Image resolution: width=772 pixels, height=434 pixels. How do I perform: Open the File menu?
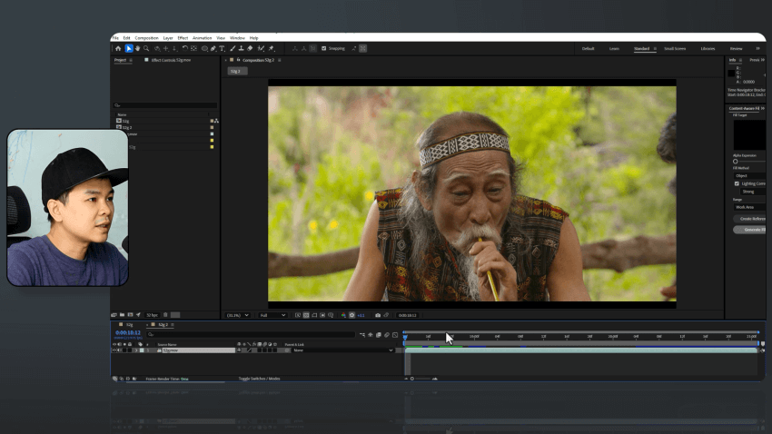[x=115, y=38]
